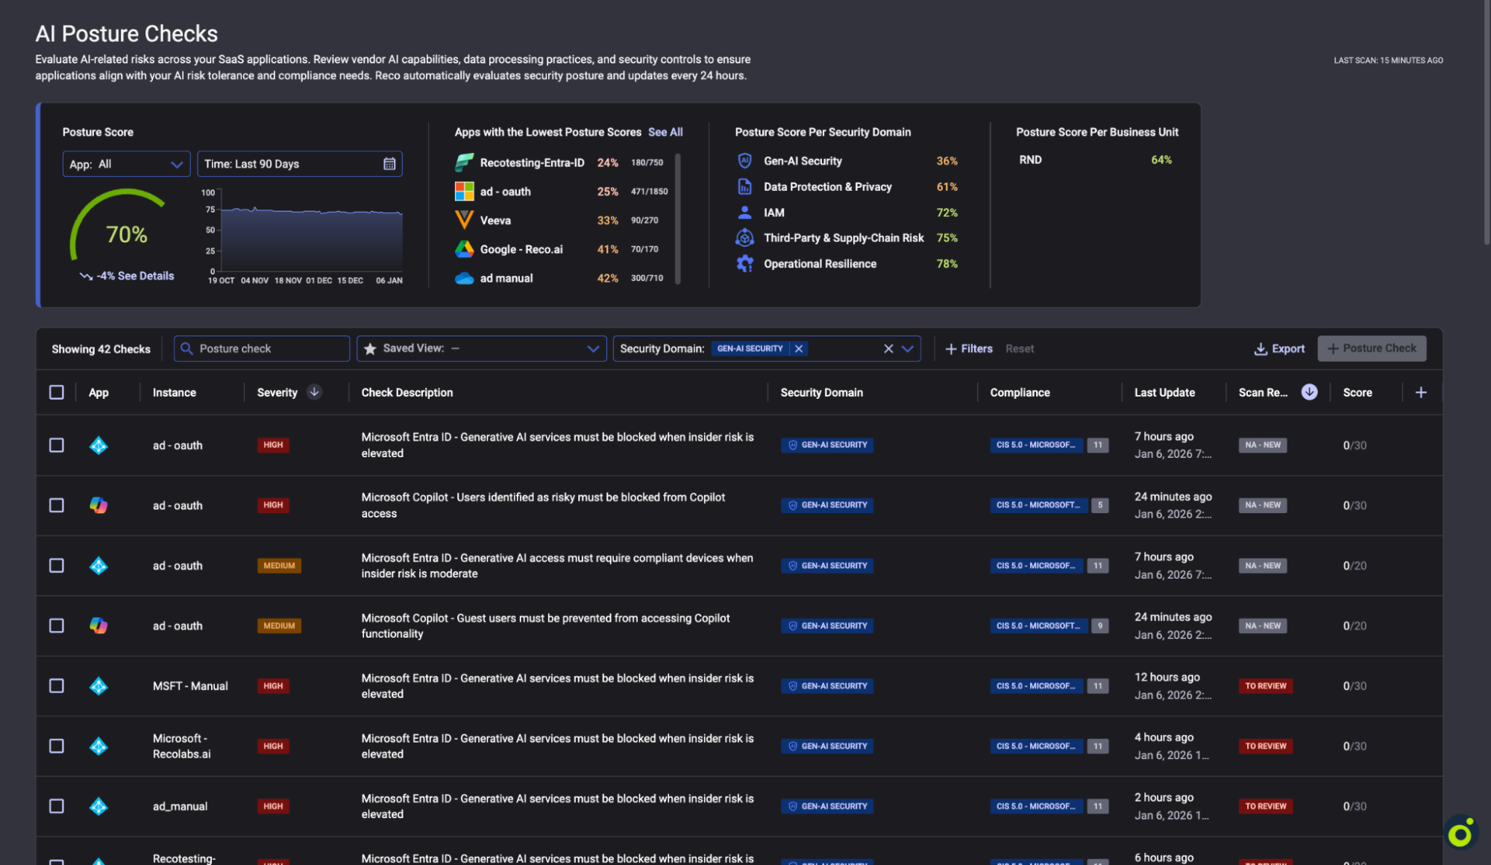Viewport: 1491px width, 865px height.
Task: Click the Check Description column header
Action: pos(407,392)
